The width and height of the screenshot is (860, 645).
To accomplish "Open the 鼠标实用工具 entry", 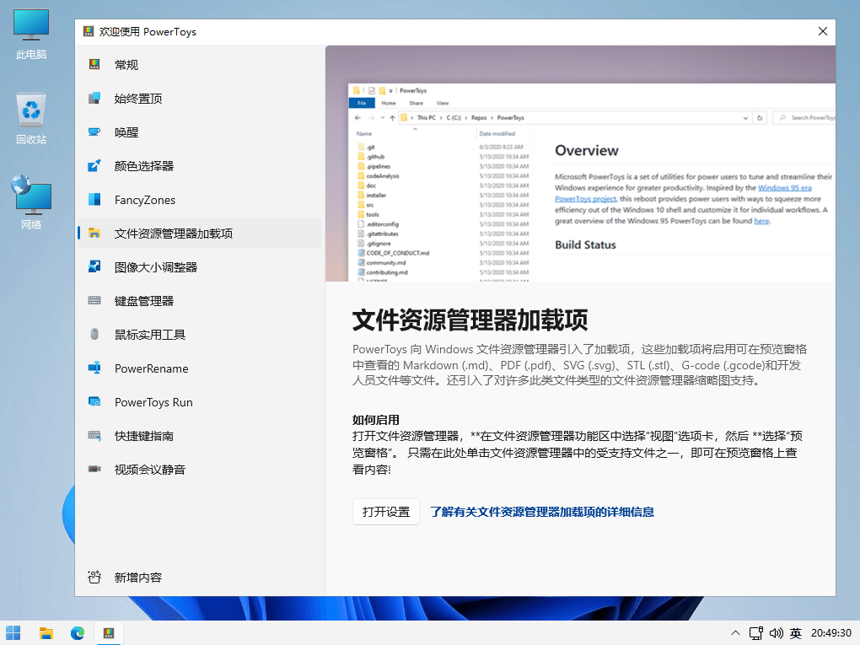I will (x=200, y=335).
